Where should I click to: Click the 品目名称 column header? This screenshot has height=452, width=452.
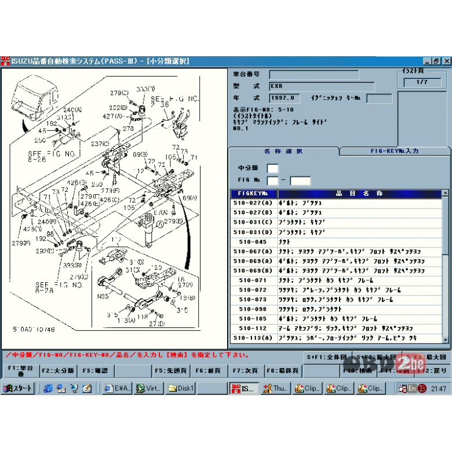pos(359,194)
